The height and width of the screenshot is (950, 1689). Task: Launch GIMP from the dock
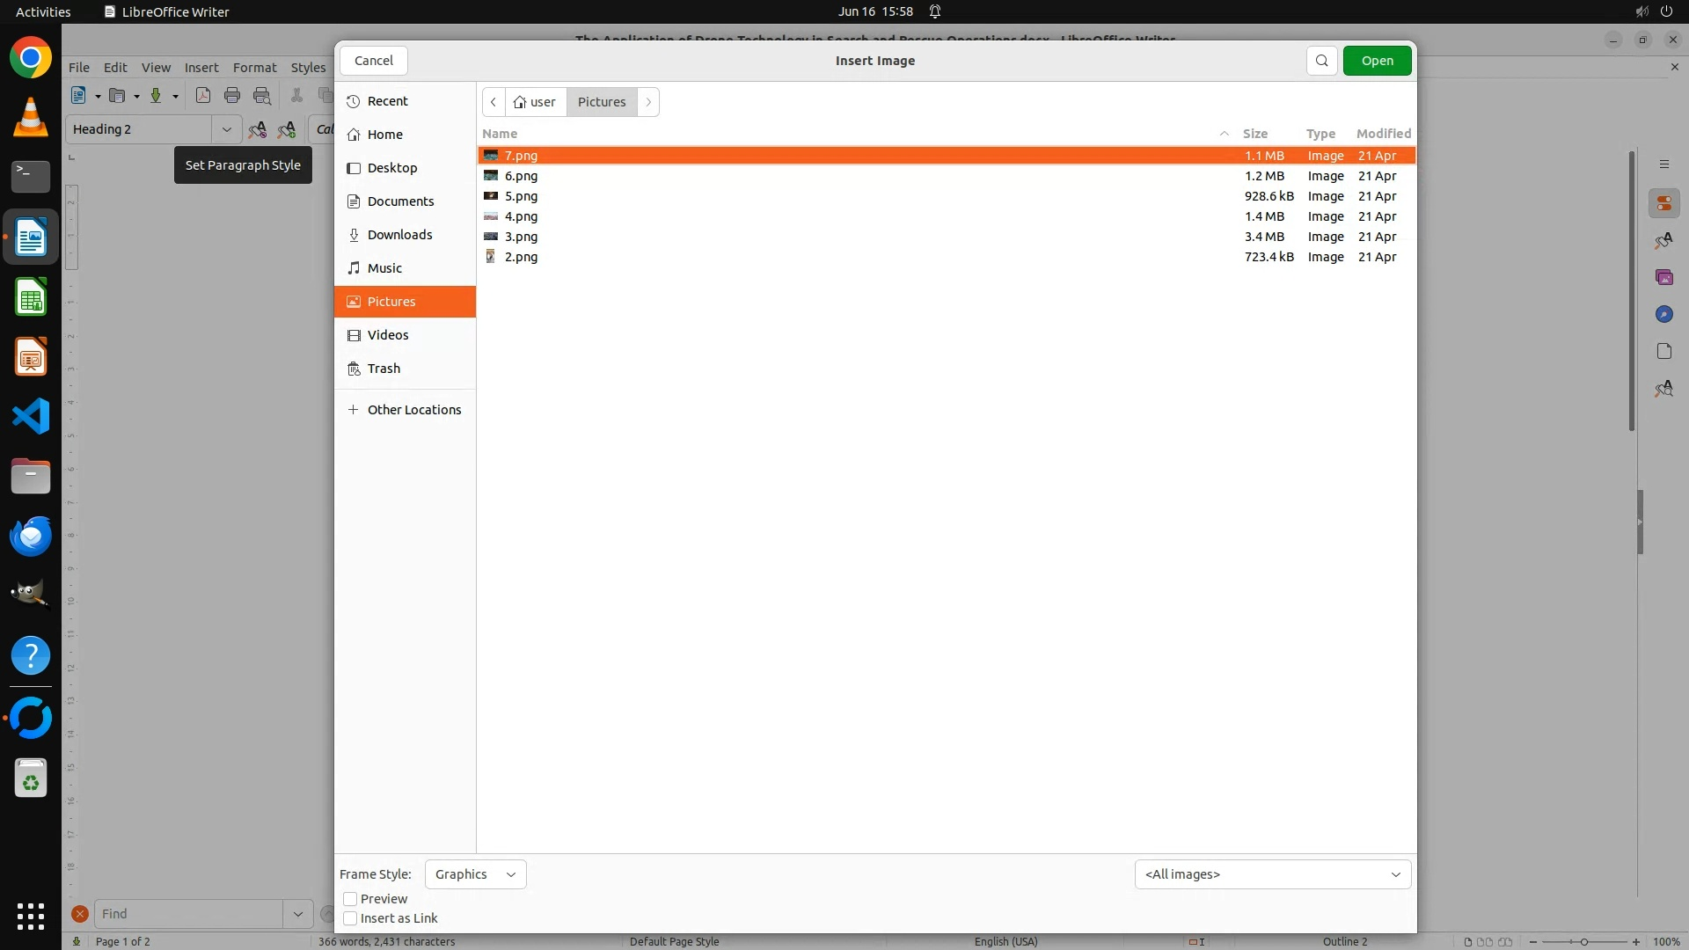pos(31,596)
